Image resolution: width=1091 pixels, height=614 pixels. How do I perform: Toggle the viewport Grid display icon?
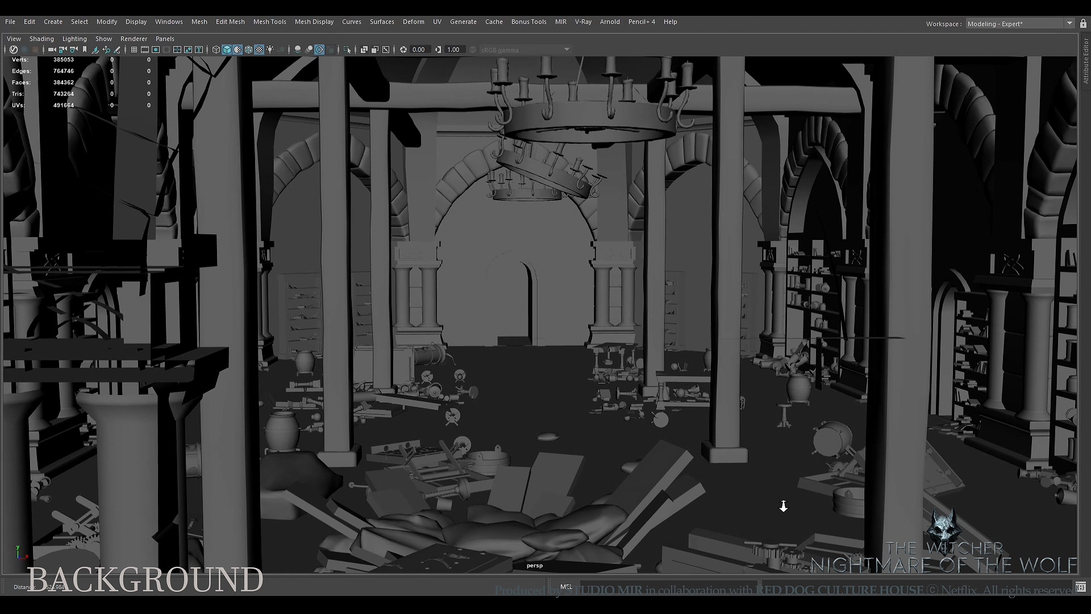point(134,49)
